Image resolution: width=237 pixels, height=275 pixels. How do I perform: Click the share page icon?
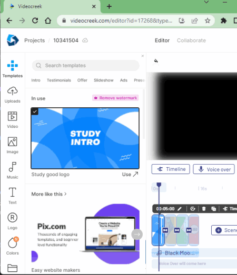tap(194, 21)
